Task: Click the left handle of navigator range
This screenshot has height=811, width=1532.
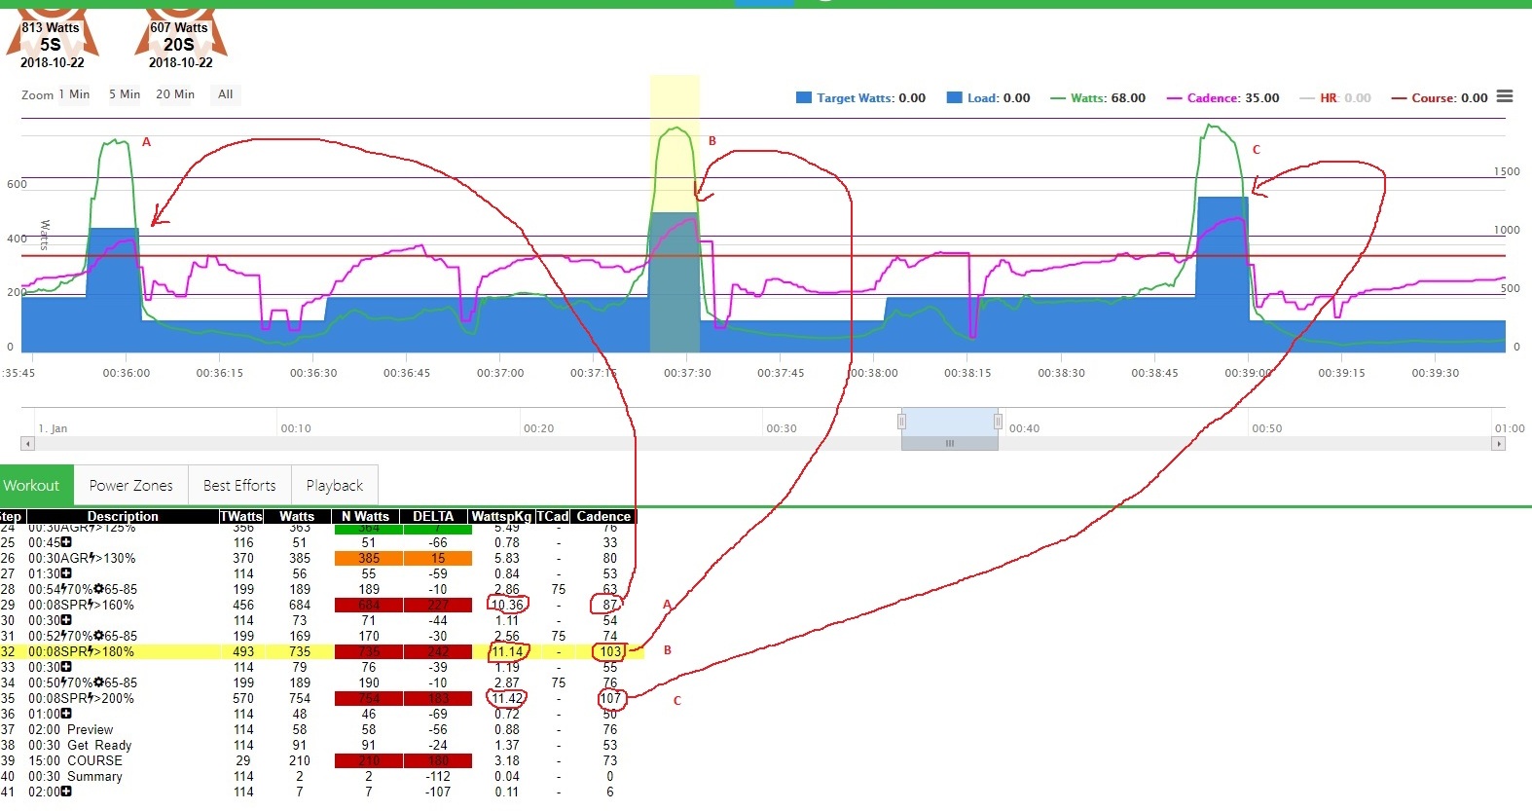Action: click(901, 422)
